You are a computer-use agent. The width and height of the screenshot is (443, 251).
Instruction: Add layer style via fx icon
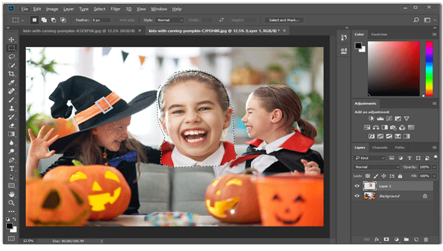click(x=376, y=239)
